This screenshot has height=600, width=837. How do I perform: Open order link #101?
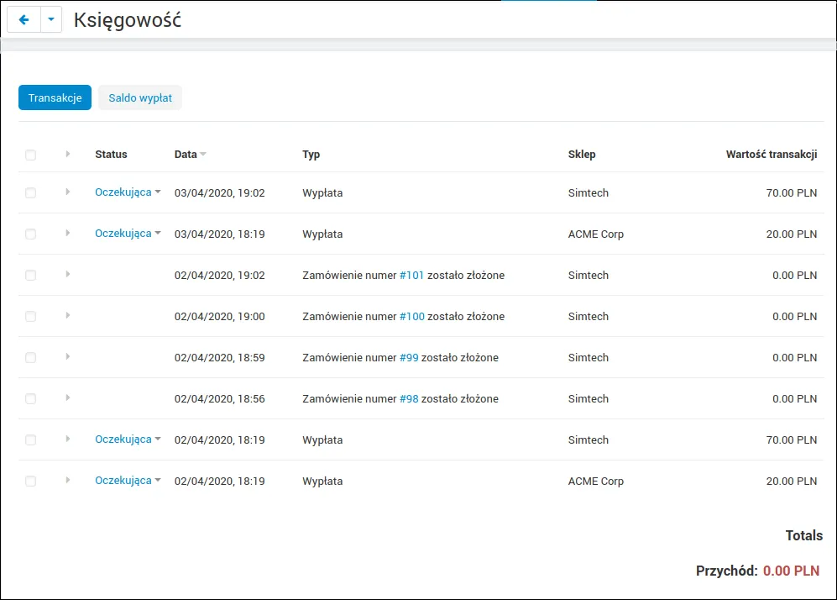[x=411, y=275]
